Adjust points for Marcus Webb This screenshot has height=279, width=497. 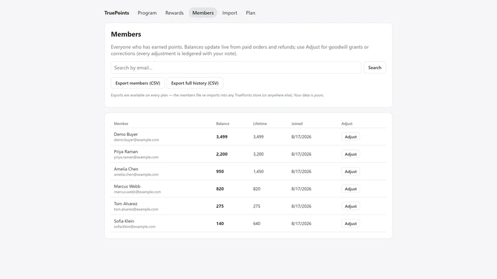(x=350, y=189)
